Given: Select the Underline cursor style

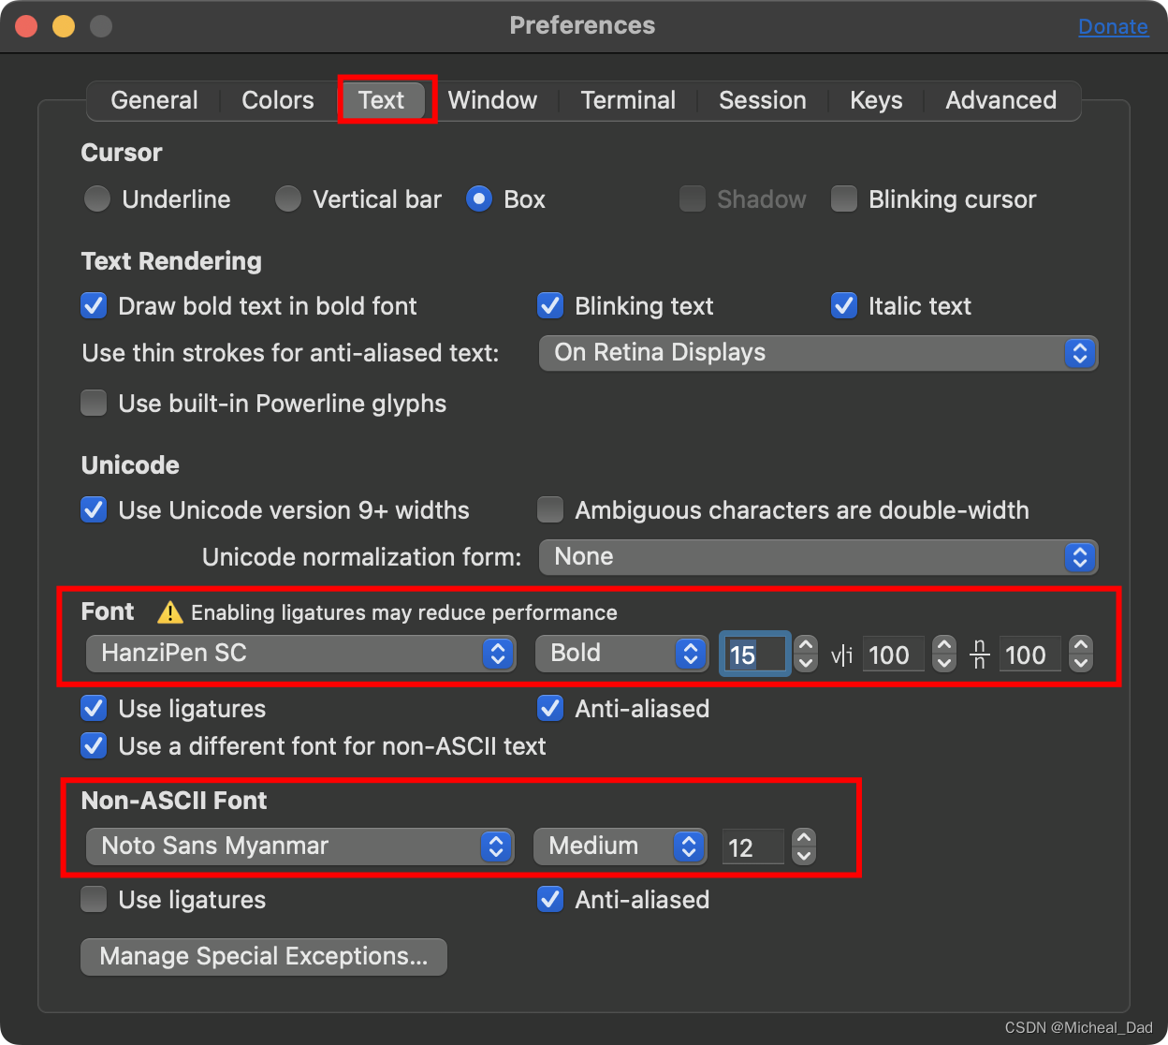Looking at the screenshot, I should (96, 199).
